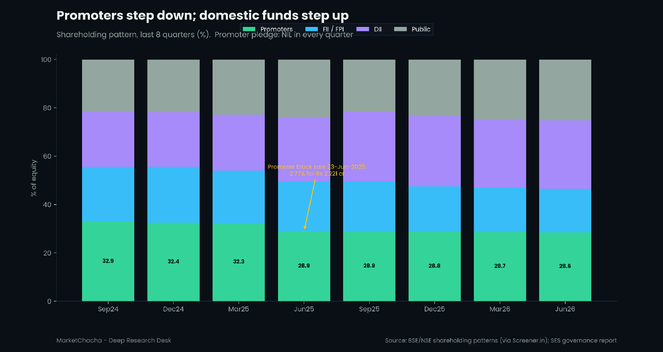Click the promoter value 32.9 in the Sep24 bar
Viewport: 663px width, 352px height.
pyautogui.click(x=108, y=261)
